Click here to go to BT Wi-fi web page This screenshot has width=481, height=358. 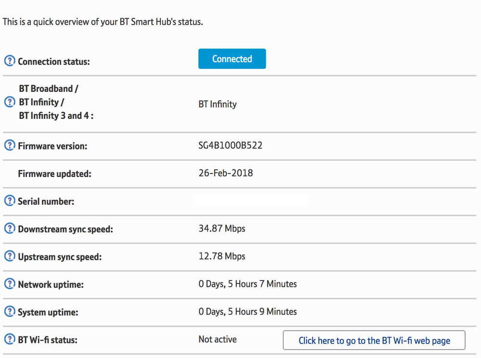tap(374, 341)
